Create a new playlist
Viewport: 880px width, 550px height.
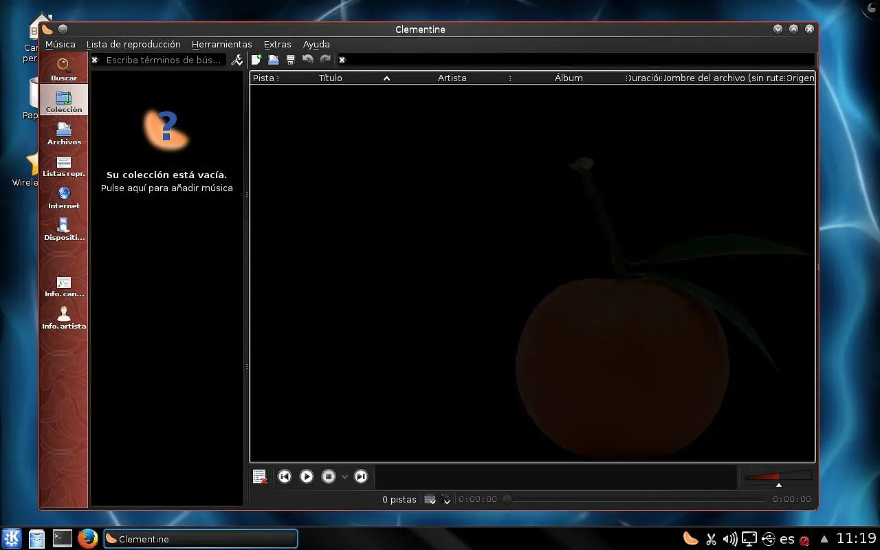(256, 60)
